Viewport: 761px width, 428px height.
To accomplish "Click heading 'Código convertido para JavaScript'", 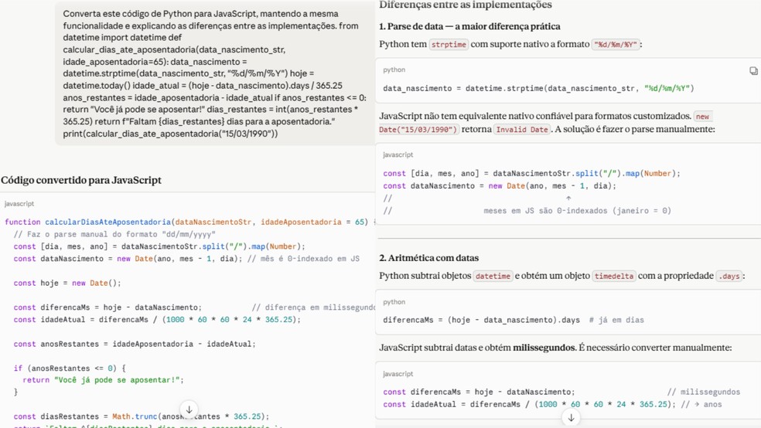I will pyautogui.click(x=81, y=180).
